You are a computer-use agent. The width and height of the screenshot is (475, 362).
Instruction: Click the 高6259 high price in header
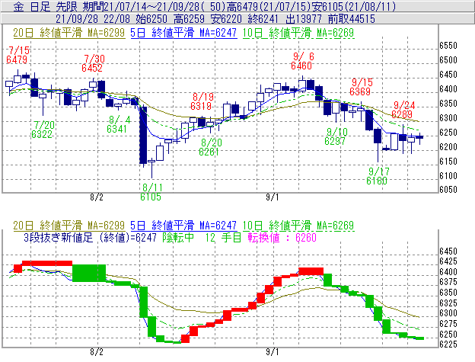click(x=189, y=19)
